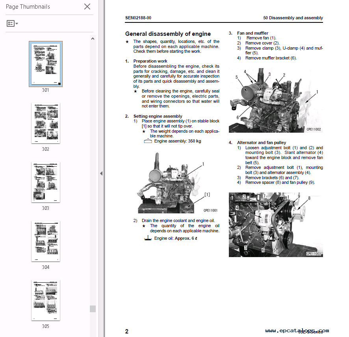The width and height of the screenshot is (349, 337).
Task: Click the 'Preparation work' section title
Action: pyautogui.click(x=150, y=61)
